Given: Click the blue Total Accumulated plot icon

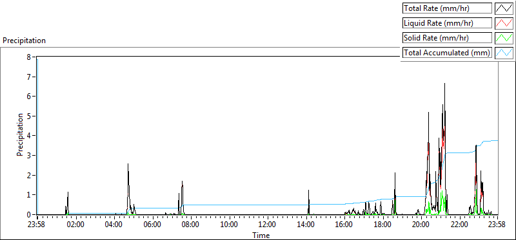Looking at the screenshot, I should [504, 53].
